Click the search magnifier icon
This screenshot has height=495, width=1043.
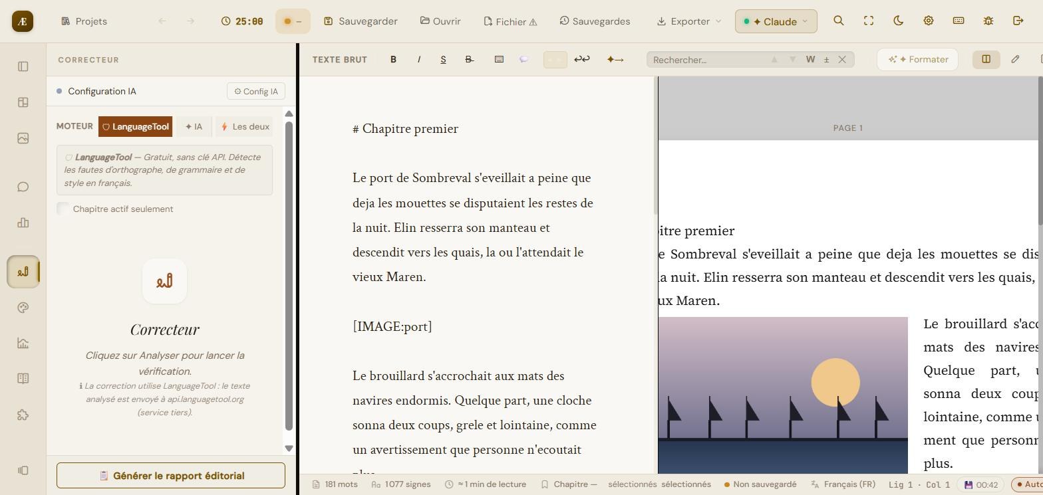point(839,21)
